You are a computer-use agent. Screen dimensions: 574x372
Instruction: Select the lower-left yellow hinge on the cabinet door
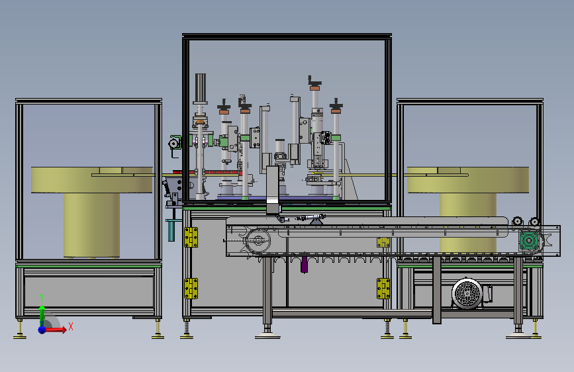click(191, 289)
